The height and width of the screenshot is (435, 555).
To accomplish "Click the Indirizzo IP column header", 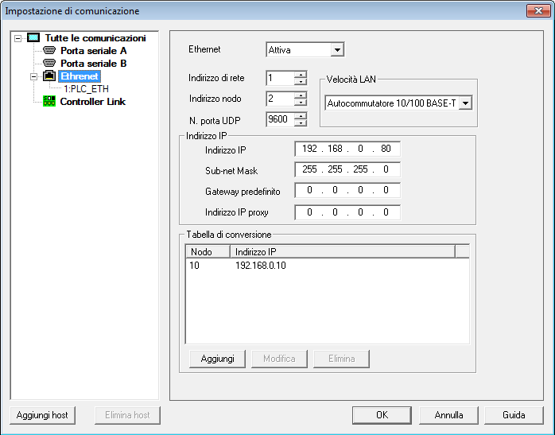I will 342,251.
